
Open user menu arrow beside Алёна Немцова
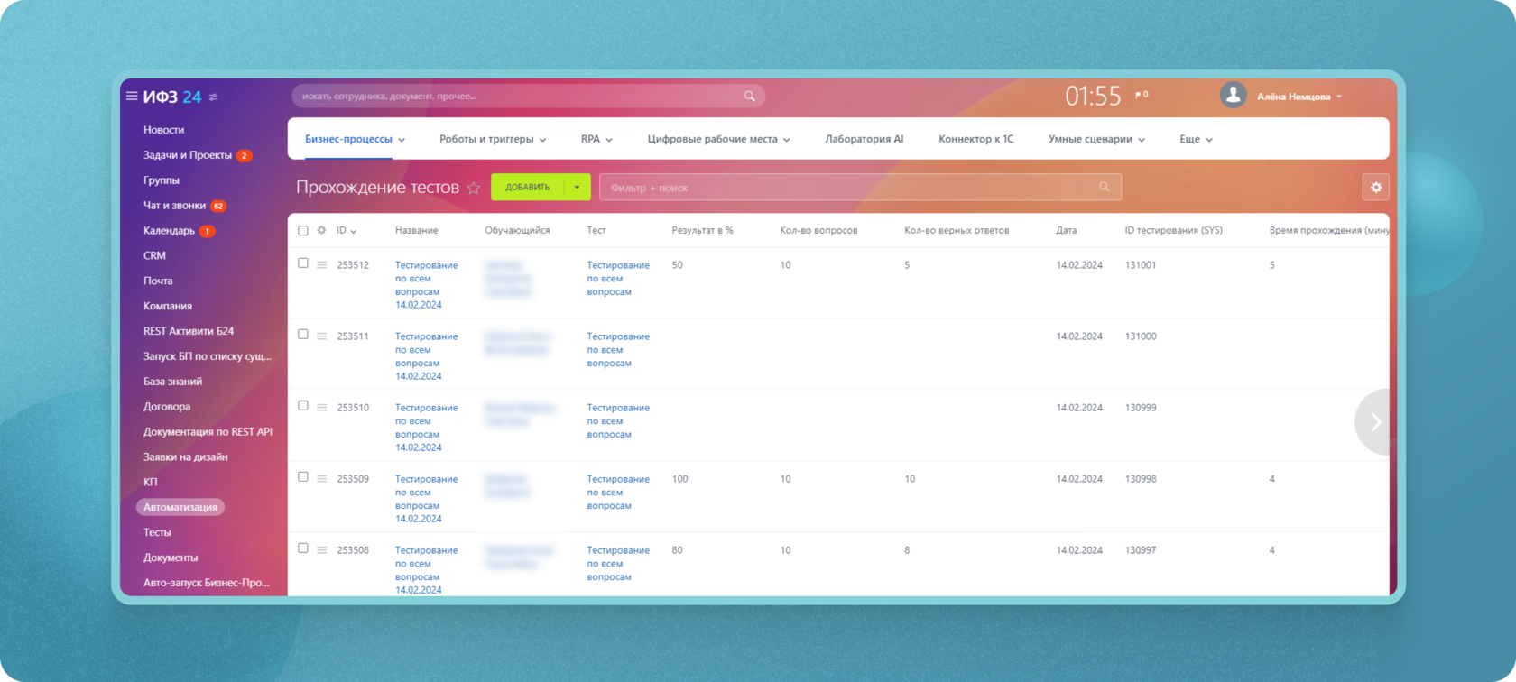1339,97
